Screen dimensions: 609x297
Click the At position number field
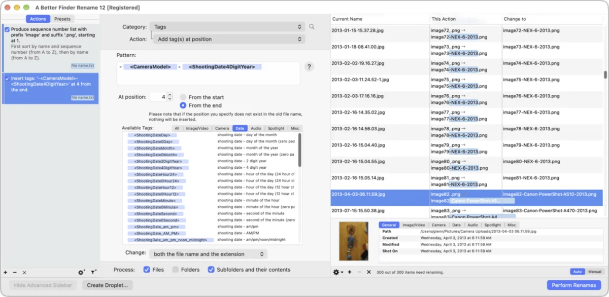tap(158, 97)
